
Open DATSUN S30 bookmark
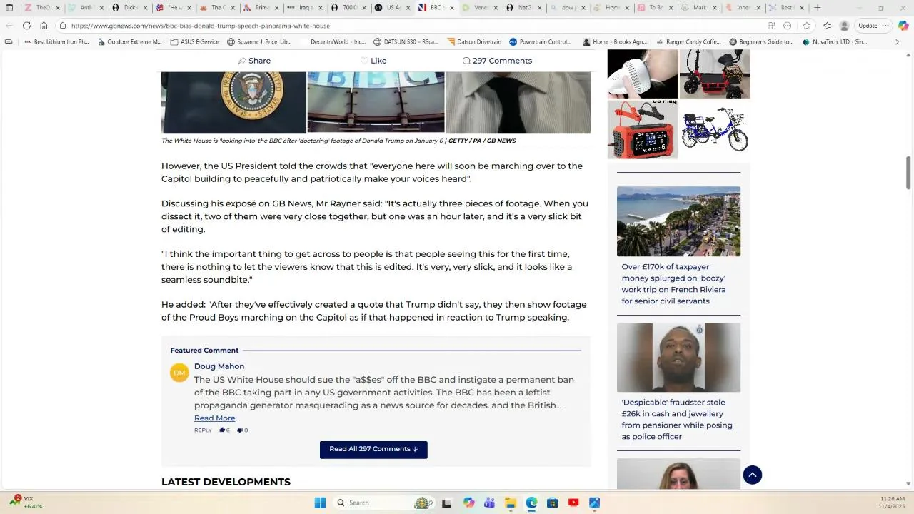pyautogui.click(x=406, y=42)
